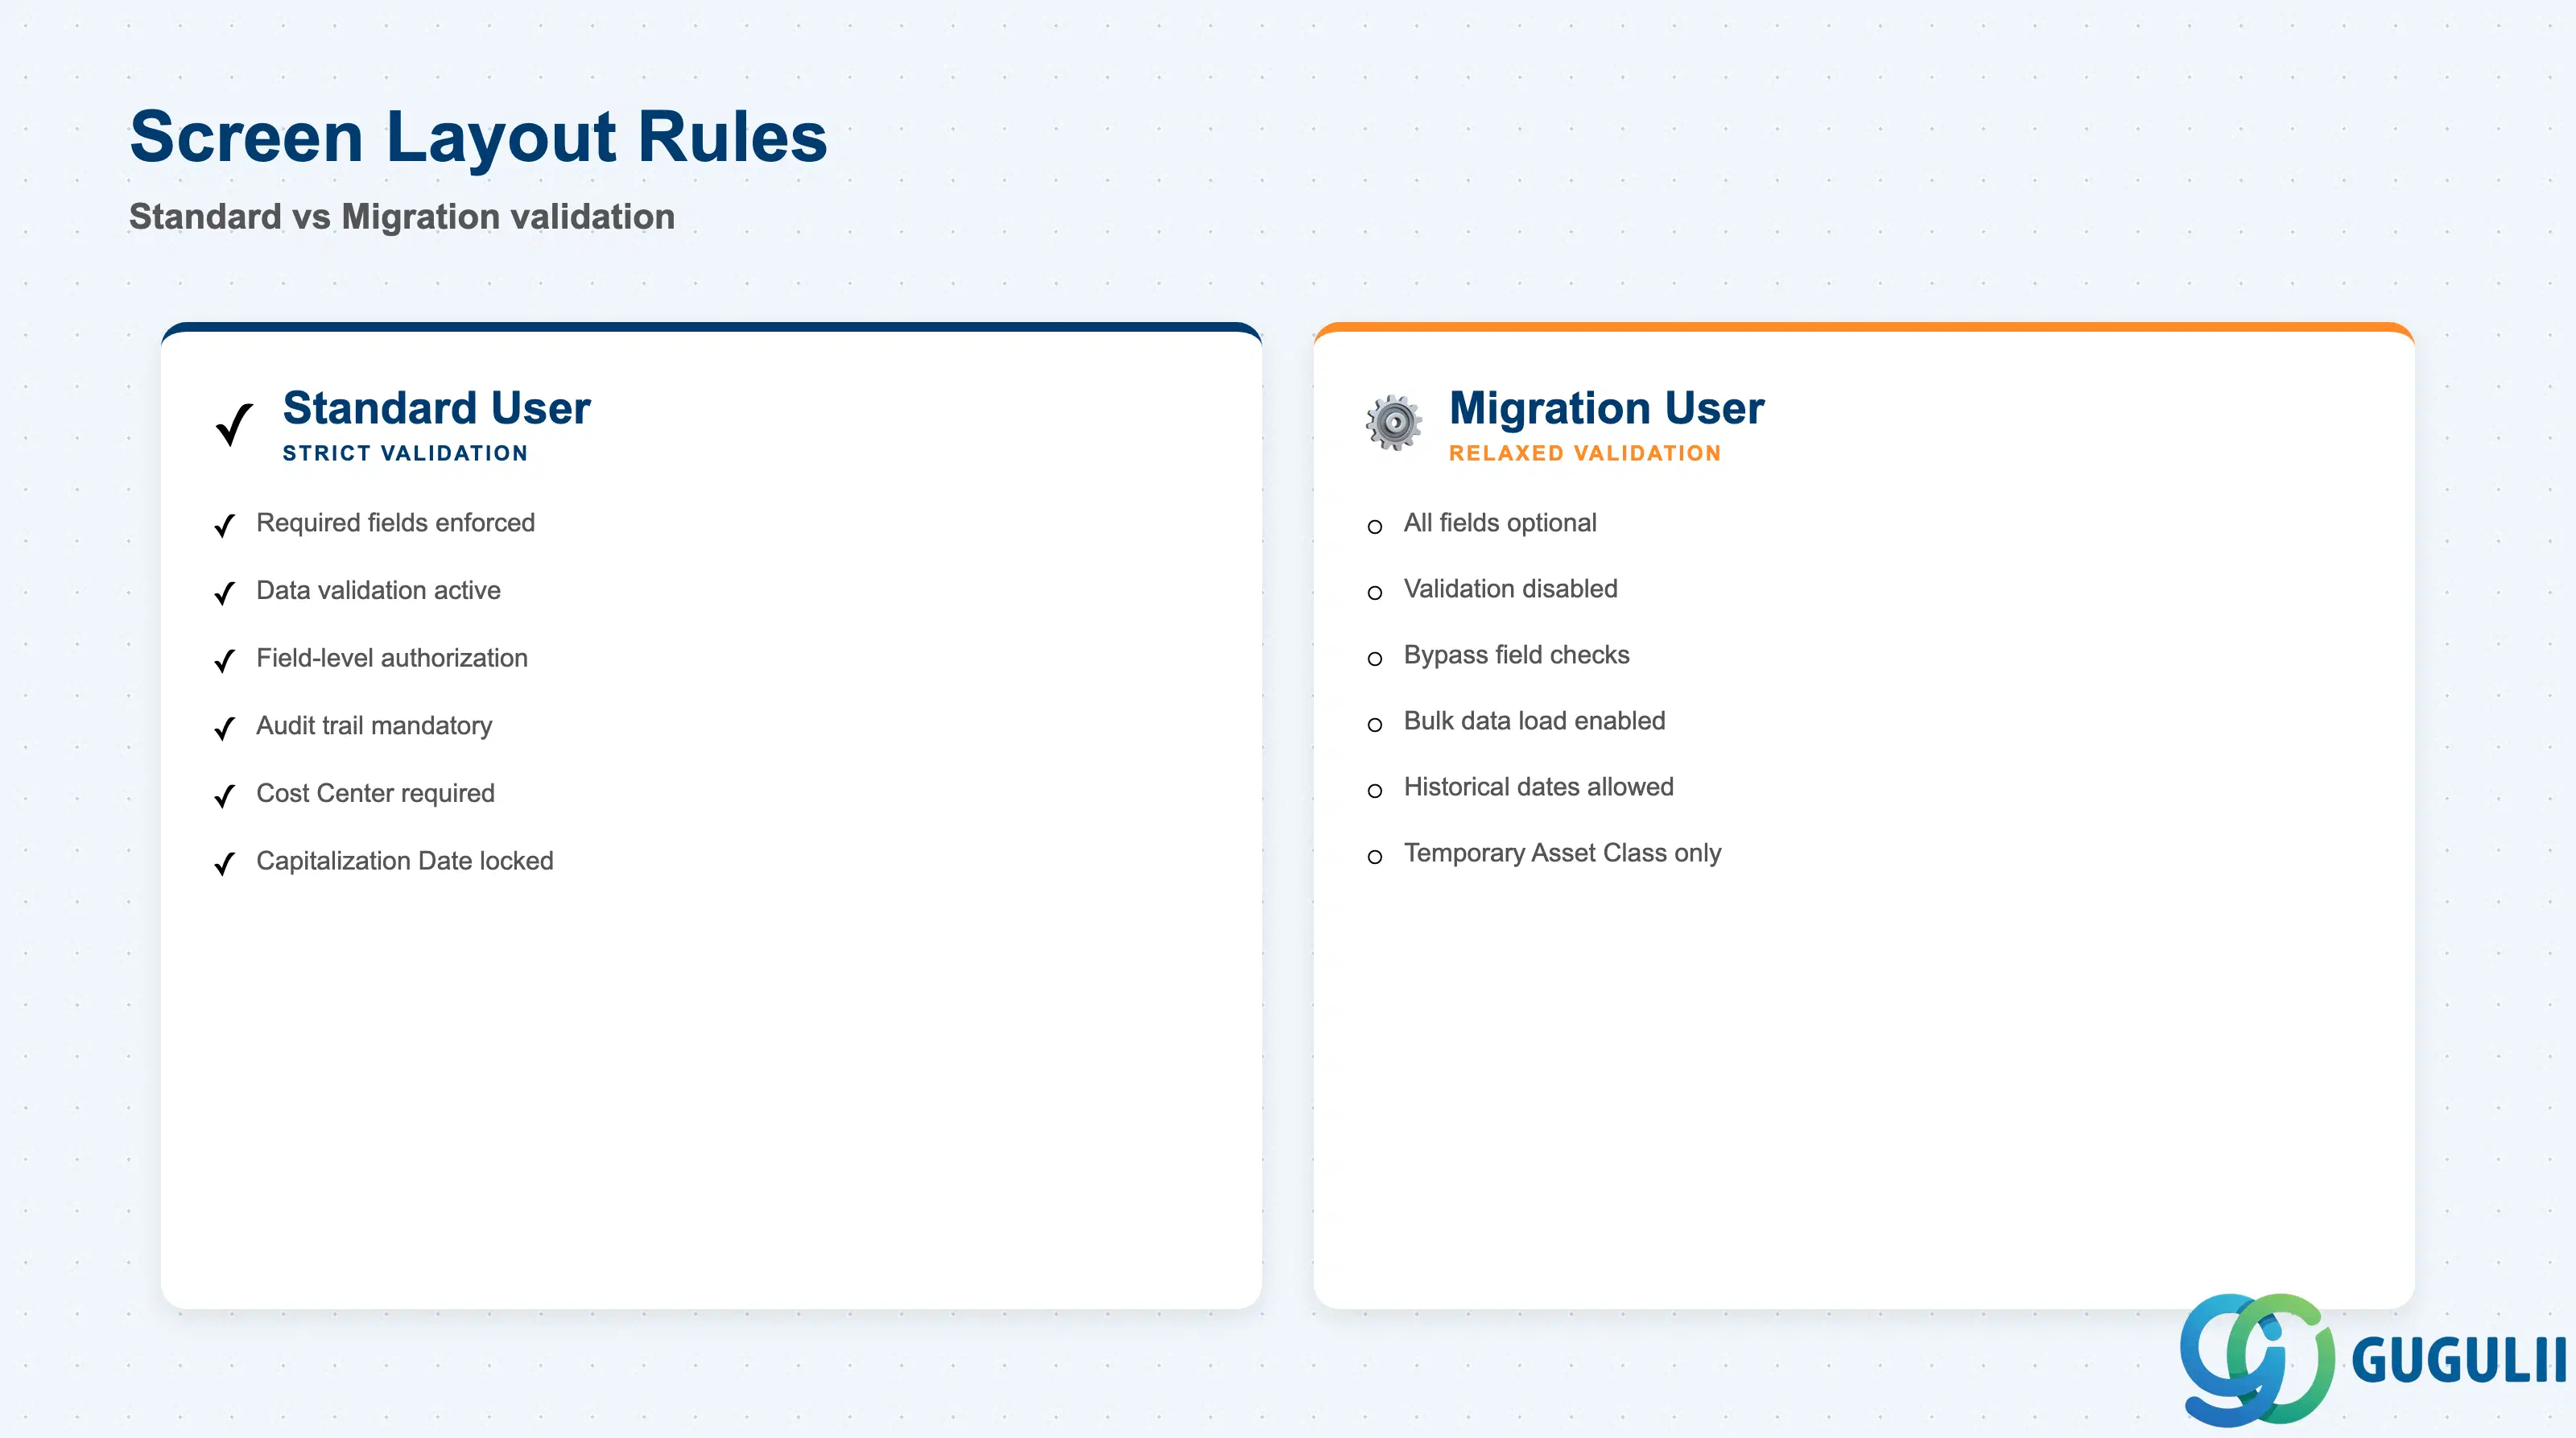The image size is (2576, 1438).
Task: Click the checkmark beside Field-level authorization
Action: [x=225, y=660]
